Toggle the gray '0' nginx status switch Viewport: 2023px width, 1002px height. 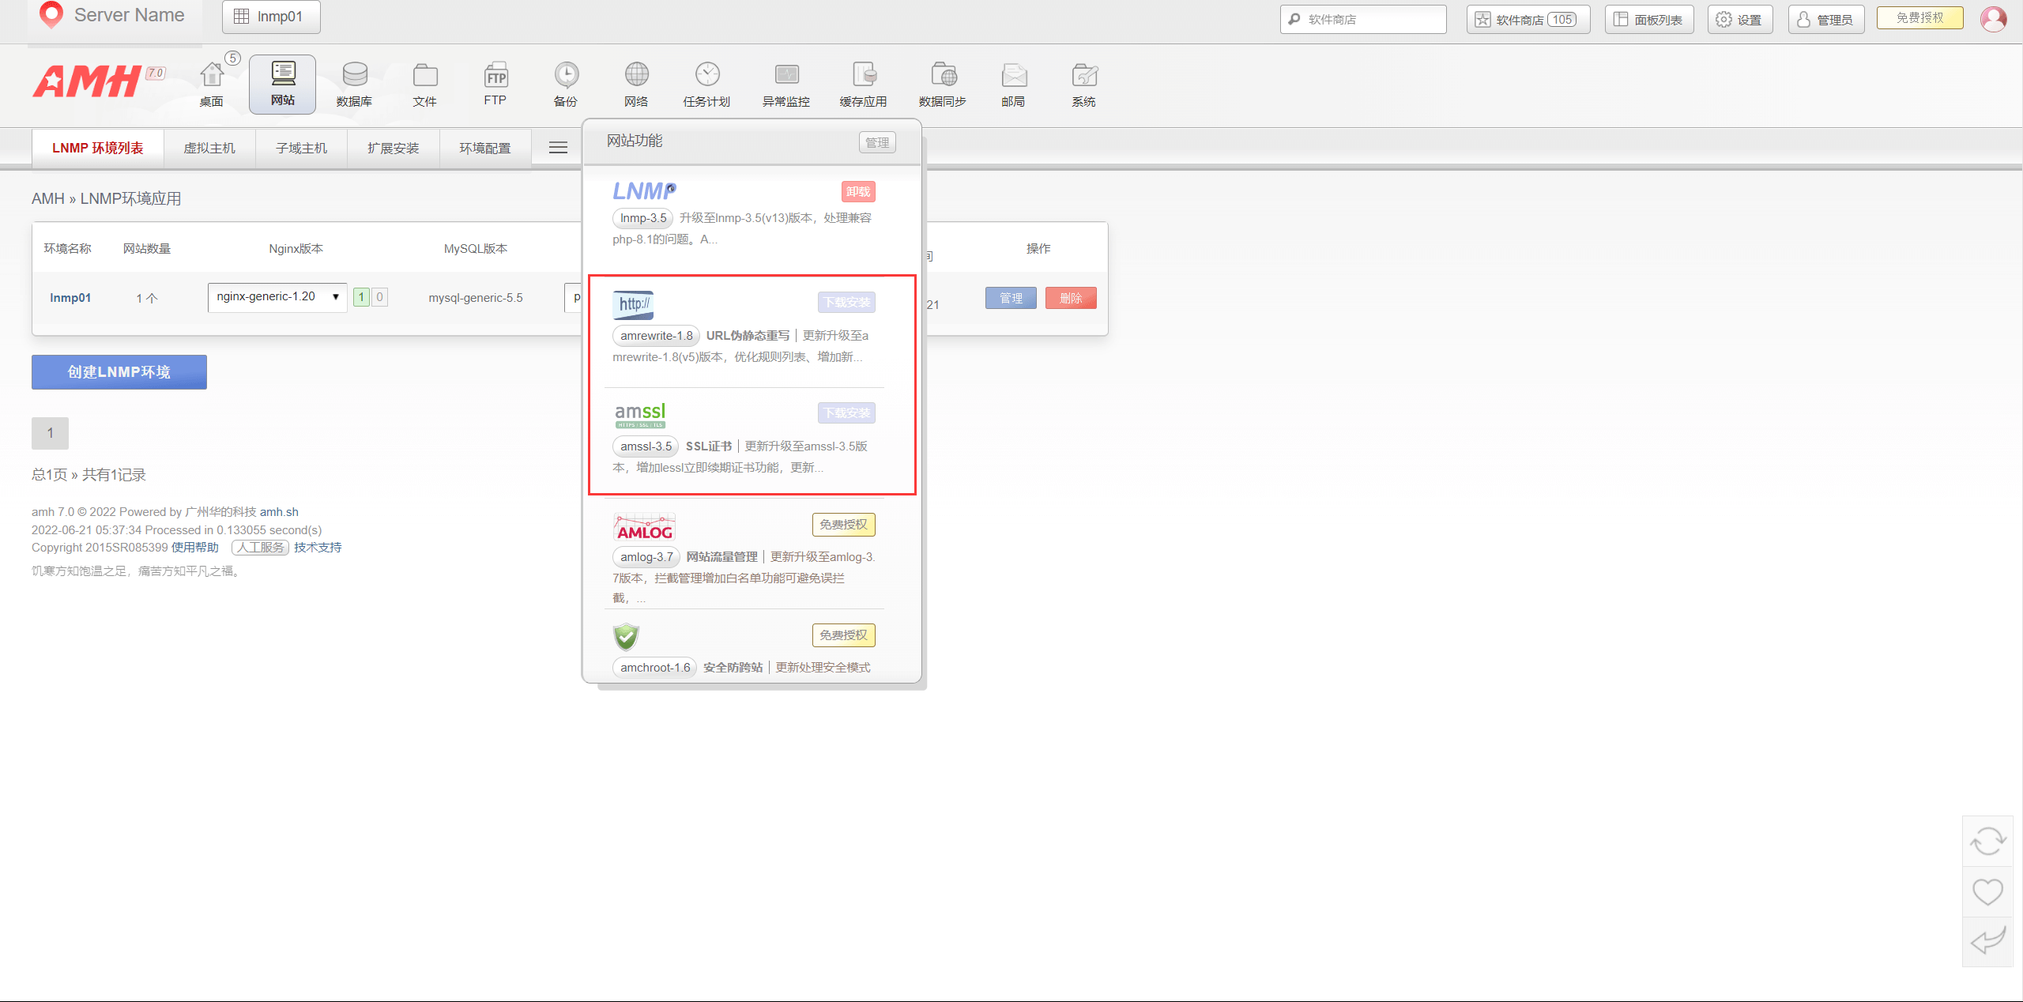click(x=380, y=297)
